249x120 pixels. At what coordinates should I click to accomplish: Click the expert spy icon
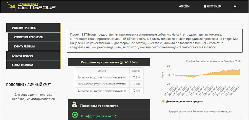[74, 104]
